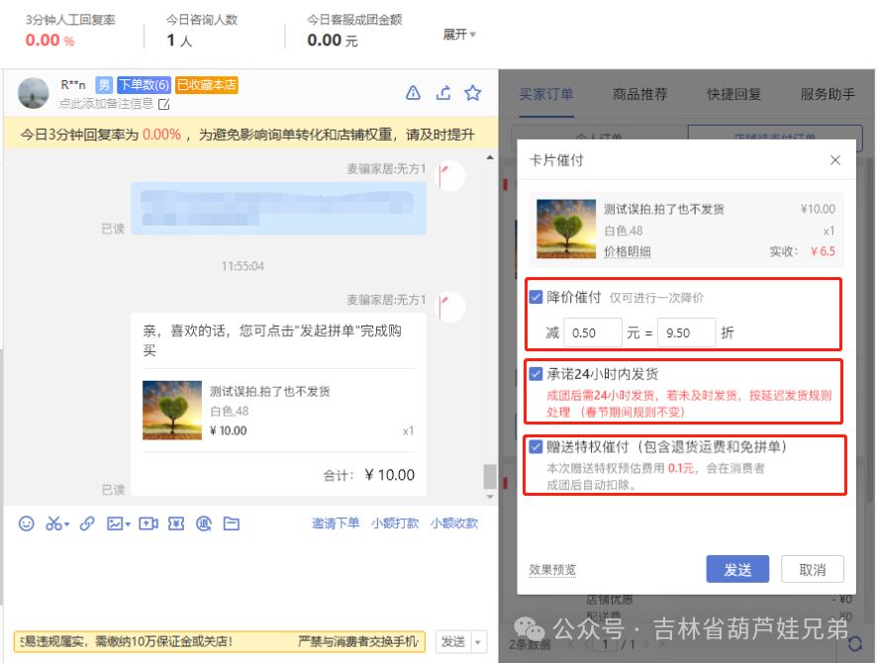Viewport: 876px width, 663px height.
Task: Click the folder icon in chat toolbar
Action: click(x=231, y=523)
